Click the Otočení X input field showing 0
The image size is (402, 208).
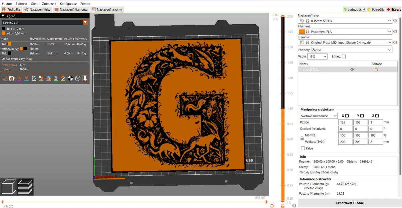(345, 129)
